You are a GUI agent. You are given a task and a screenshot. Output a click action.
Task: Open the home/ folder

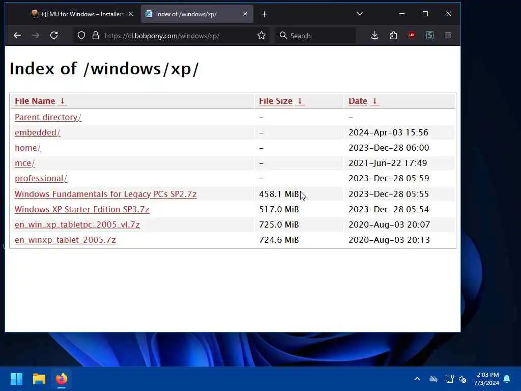(27, 148)
